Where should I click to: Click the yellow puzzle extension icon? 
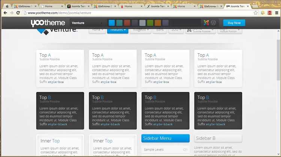(263, 13)
